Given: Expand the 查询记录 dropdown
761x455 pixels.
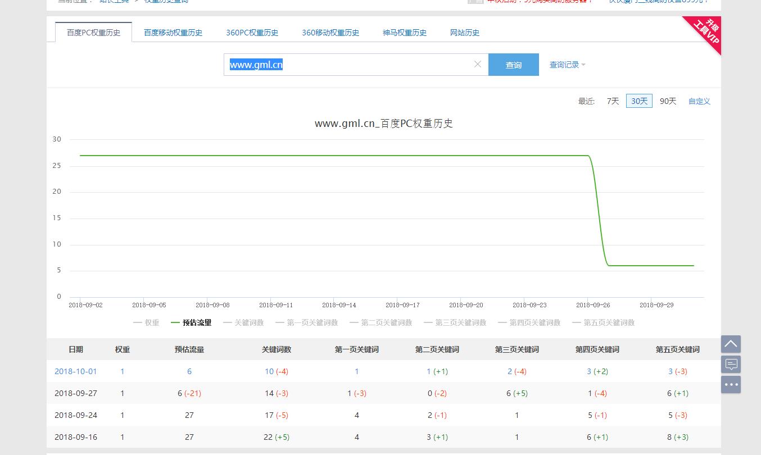Looking at the screenshot, I should [567, 65].
